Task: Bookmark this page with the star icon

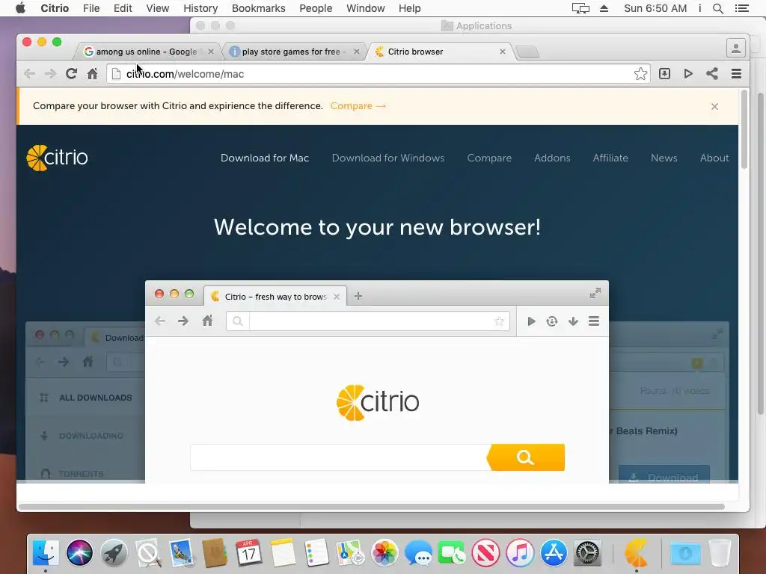Action: pos(640,74)
